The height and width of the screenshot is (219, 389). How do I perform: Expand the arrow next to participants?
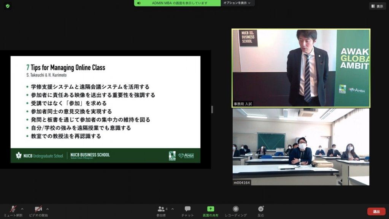(x=172, y=209)
